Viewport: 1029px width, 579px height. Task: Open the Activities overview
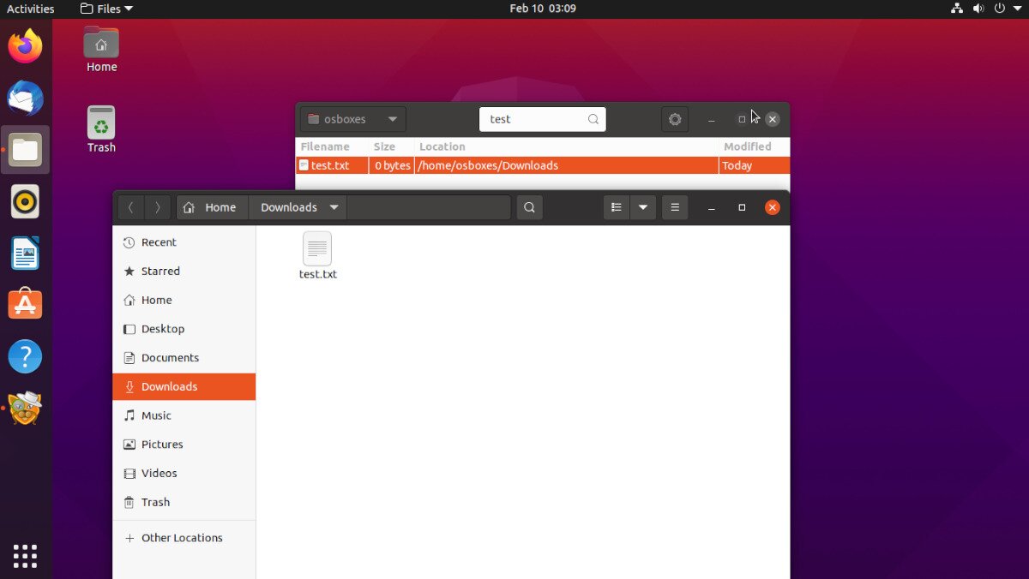[x=31, y=9]
